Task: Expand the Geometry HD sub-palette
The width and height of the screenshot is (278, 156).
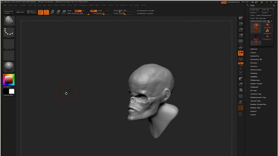Action: [x=256, y=59]
